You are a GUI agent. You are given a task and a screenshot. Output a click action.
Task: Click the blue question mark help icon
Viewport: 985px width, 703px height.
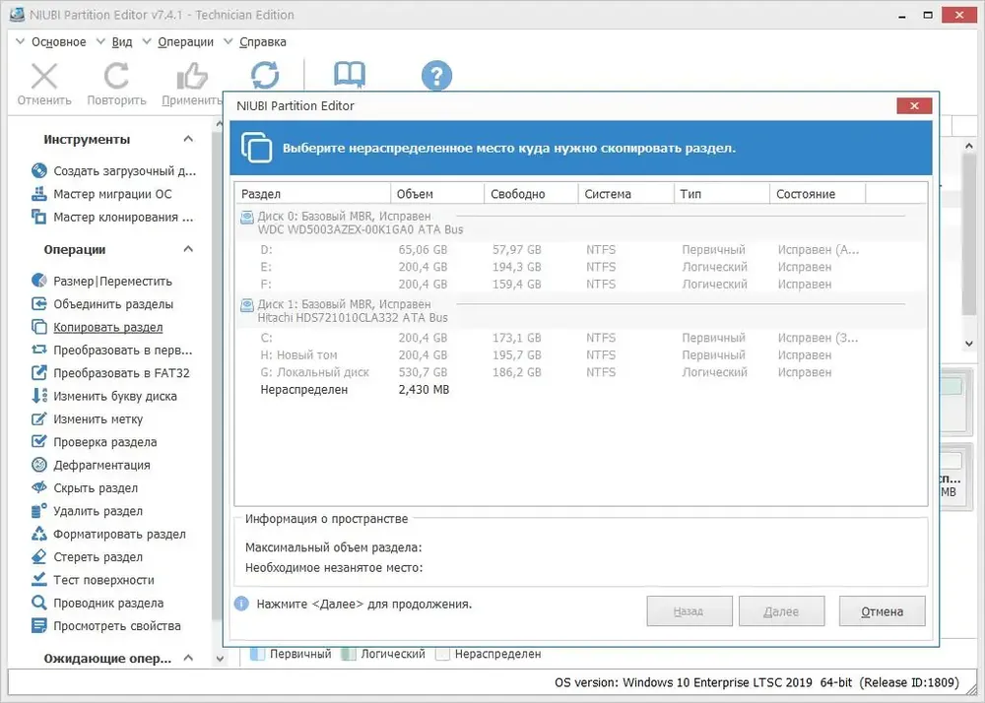point(436,76)
